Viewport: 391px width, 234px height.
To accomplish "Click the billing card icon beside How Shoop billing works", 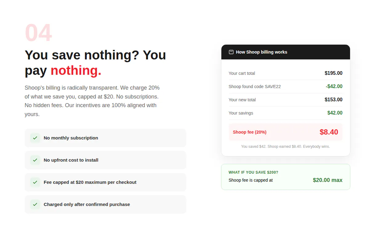I will pyautogui.click(x=231, y=52).
